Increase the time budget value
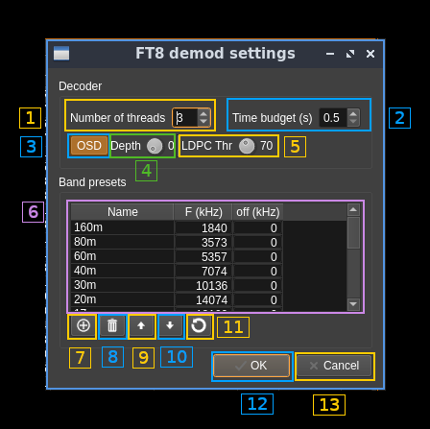The height and width of the screenshot is (429, 430). (x=353, y=113)
